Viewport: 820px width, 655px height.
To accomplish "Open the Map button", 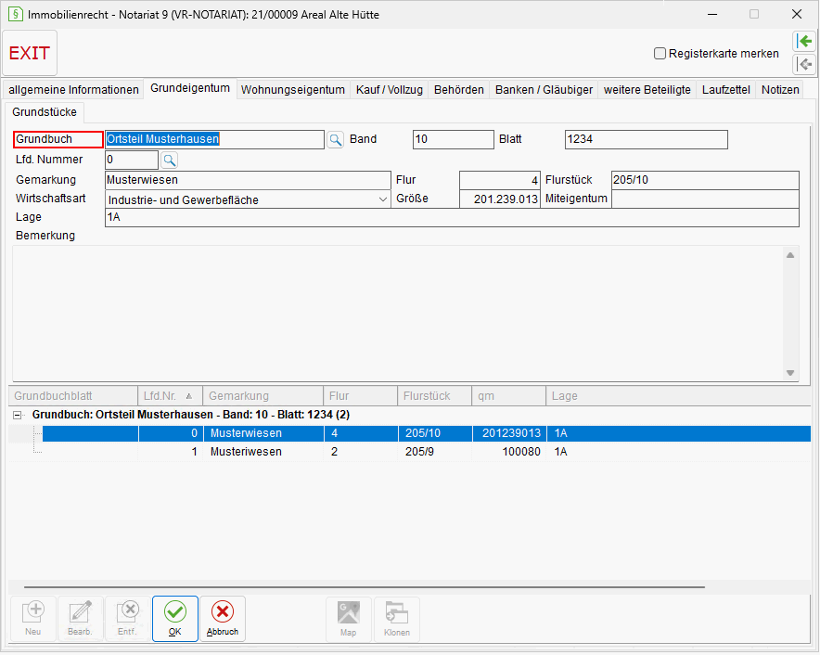I will coord(348,619).
